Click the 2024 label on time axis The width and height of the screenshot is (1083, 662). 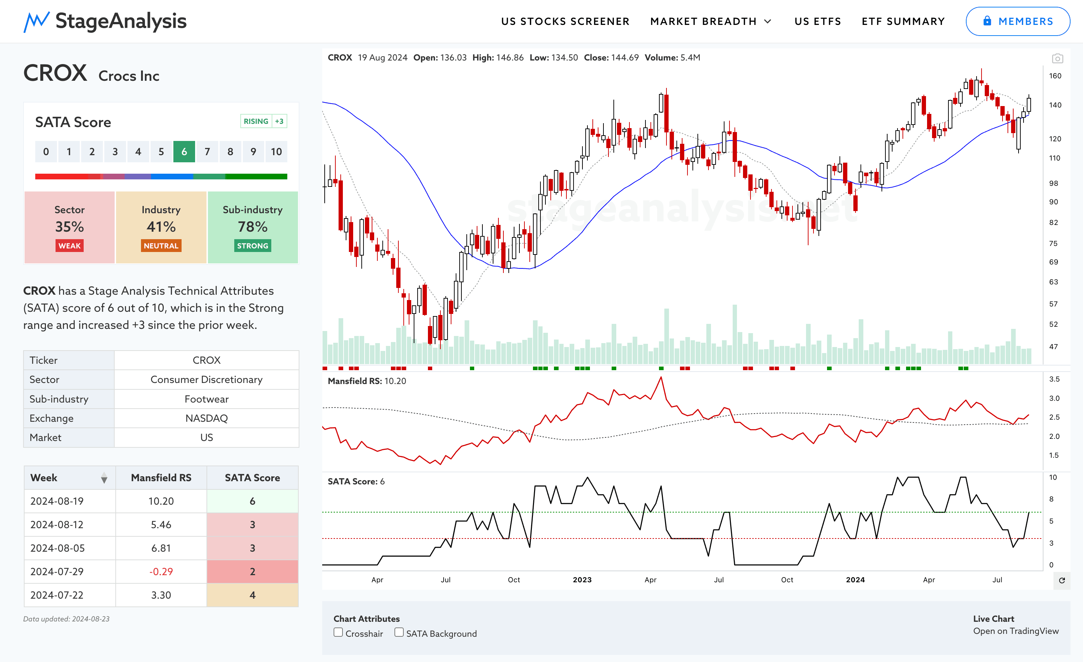click(x=855, y=580)
